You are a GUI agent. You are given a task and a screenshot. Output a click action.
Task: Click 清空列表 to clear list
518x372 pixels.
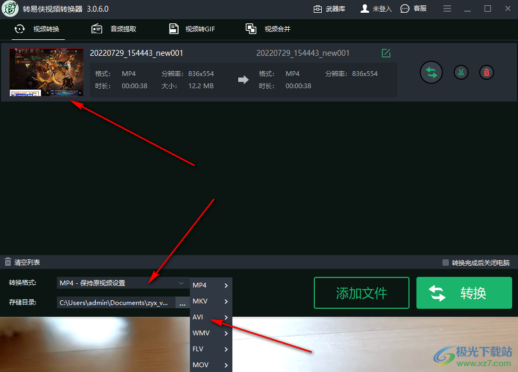click(22, 263)
